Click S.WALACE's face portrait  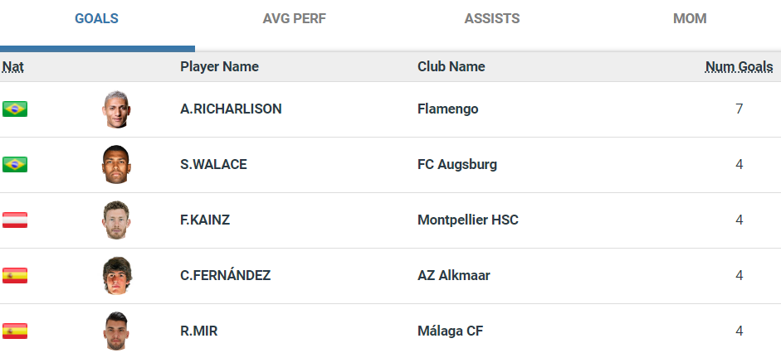(x=117, y=165)
